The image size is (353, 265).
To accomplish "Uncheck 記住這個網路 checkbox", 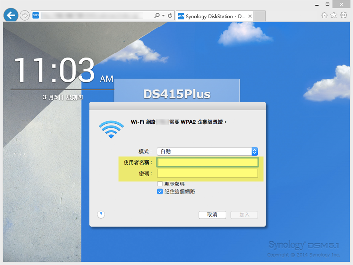I will (160, 191).
